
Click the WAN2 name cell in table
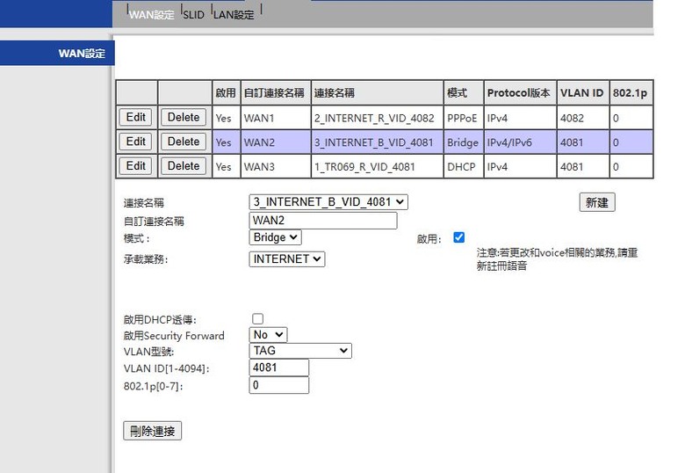(x=276, y=142)
